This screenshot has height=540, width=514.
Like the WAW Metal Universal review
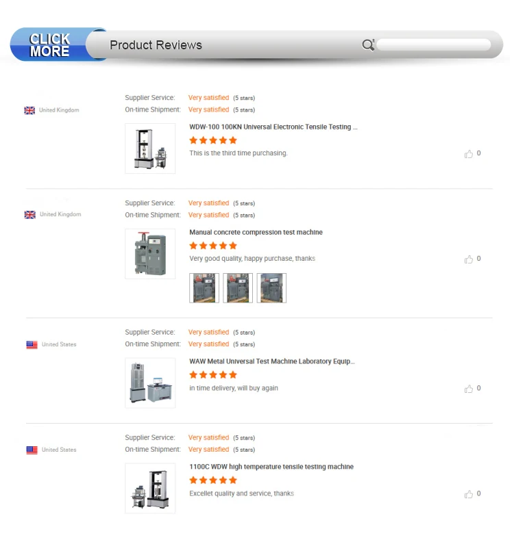pyautogui.click(x=469, y=389)
